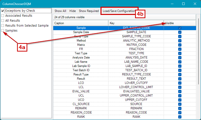Screen dimensions: 201x120
Task: Toggle visibility of the Sample Date column
Action: click(180, 32)
